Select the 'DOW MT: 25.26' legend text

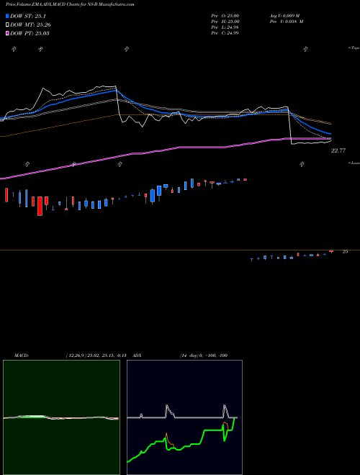tap(30, 25)
